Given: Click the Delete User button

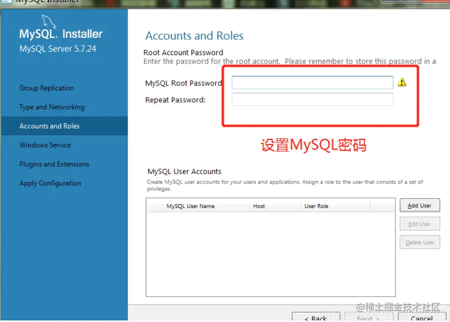Looking at the screenshot, I should (x=420, y=242).
